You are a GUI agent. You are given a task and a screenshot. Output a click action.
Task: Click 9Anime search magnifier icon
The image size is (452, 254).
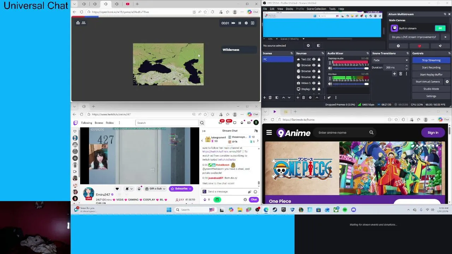click(x=371, y=133)
